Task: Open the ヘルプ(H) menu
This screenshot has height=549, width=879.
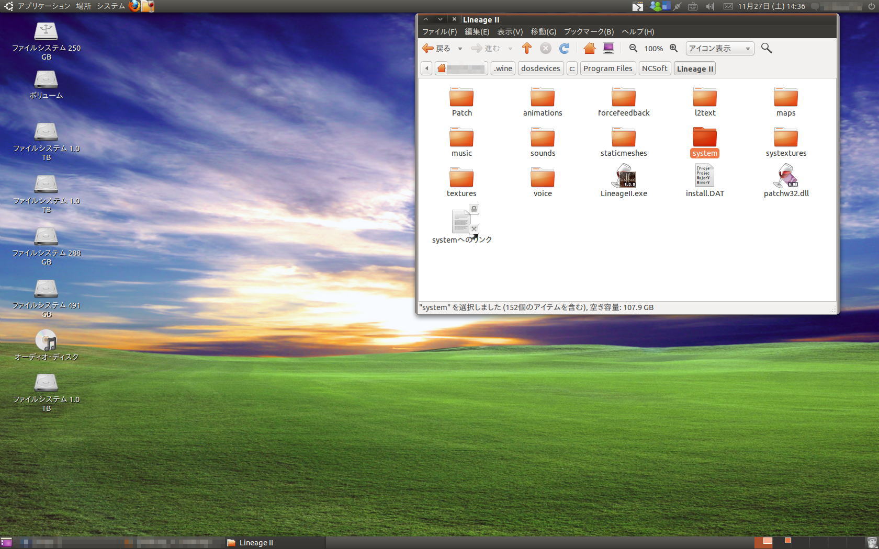Action: pyautogui.click(x=637, y=31)
